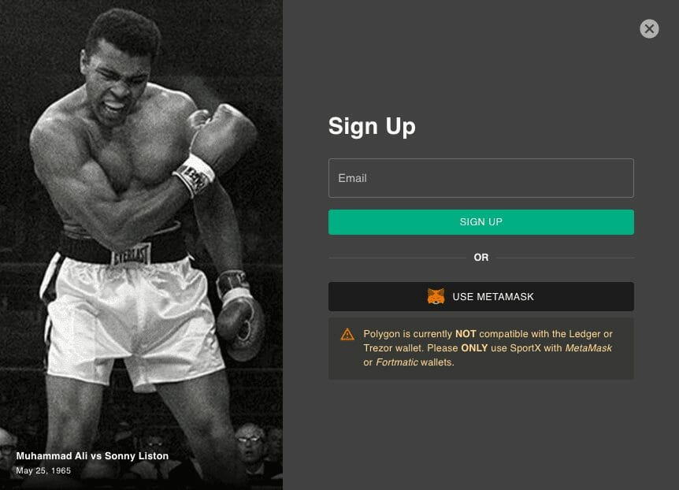Select the italic Fortmatic word in warning
This screenshot has height=490, width=679.
[x=397, y=362]
